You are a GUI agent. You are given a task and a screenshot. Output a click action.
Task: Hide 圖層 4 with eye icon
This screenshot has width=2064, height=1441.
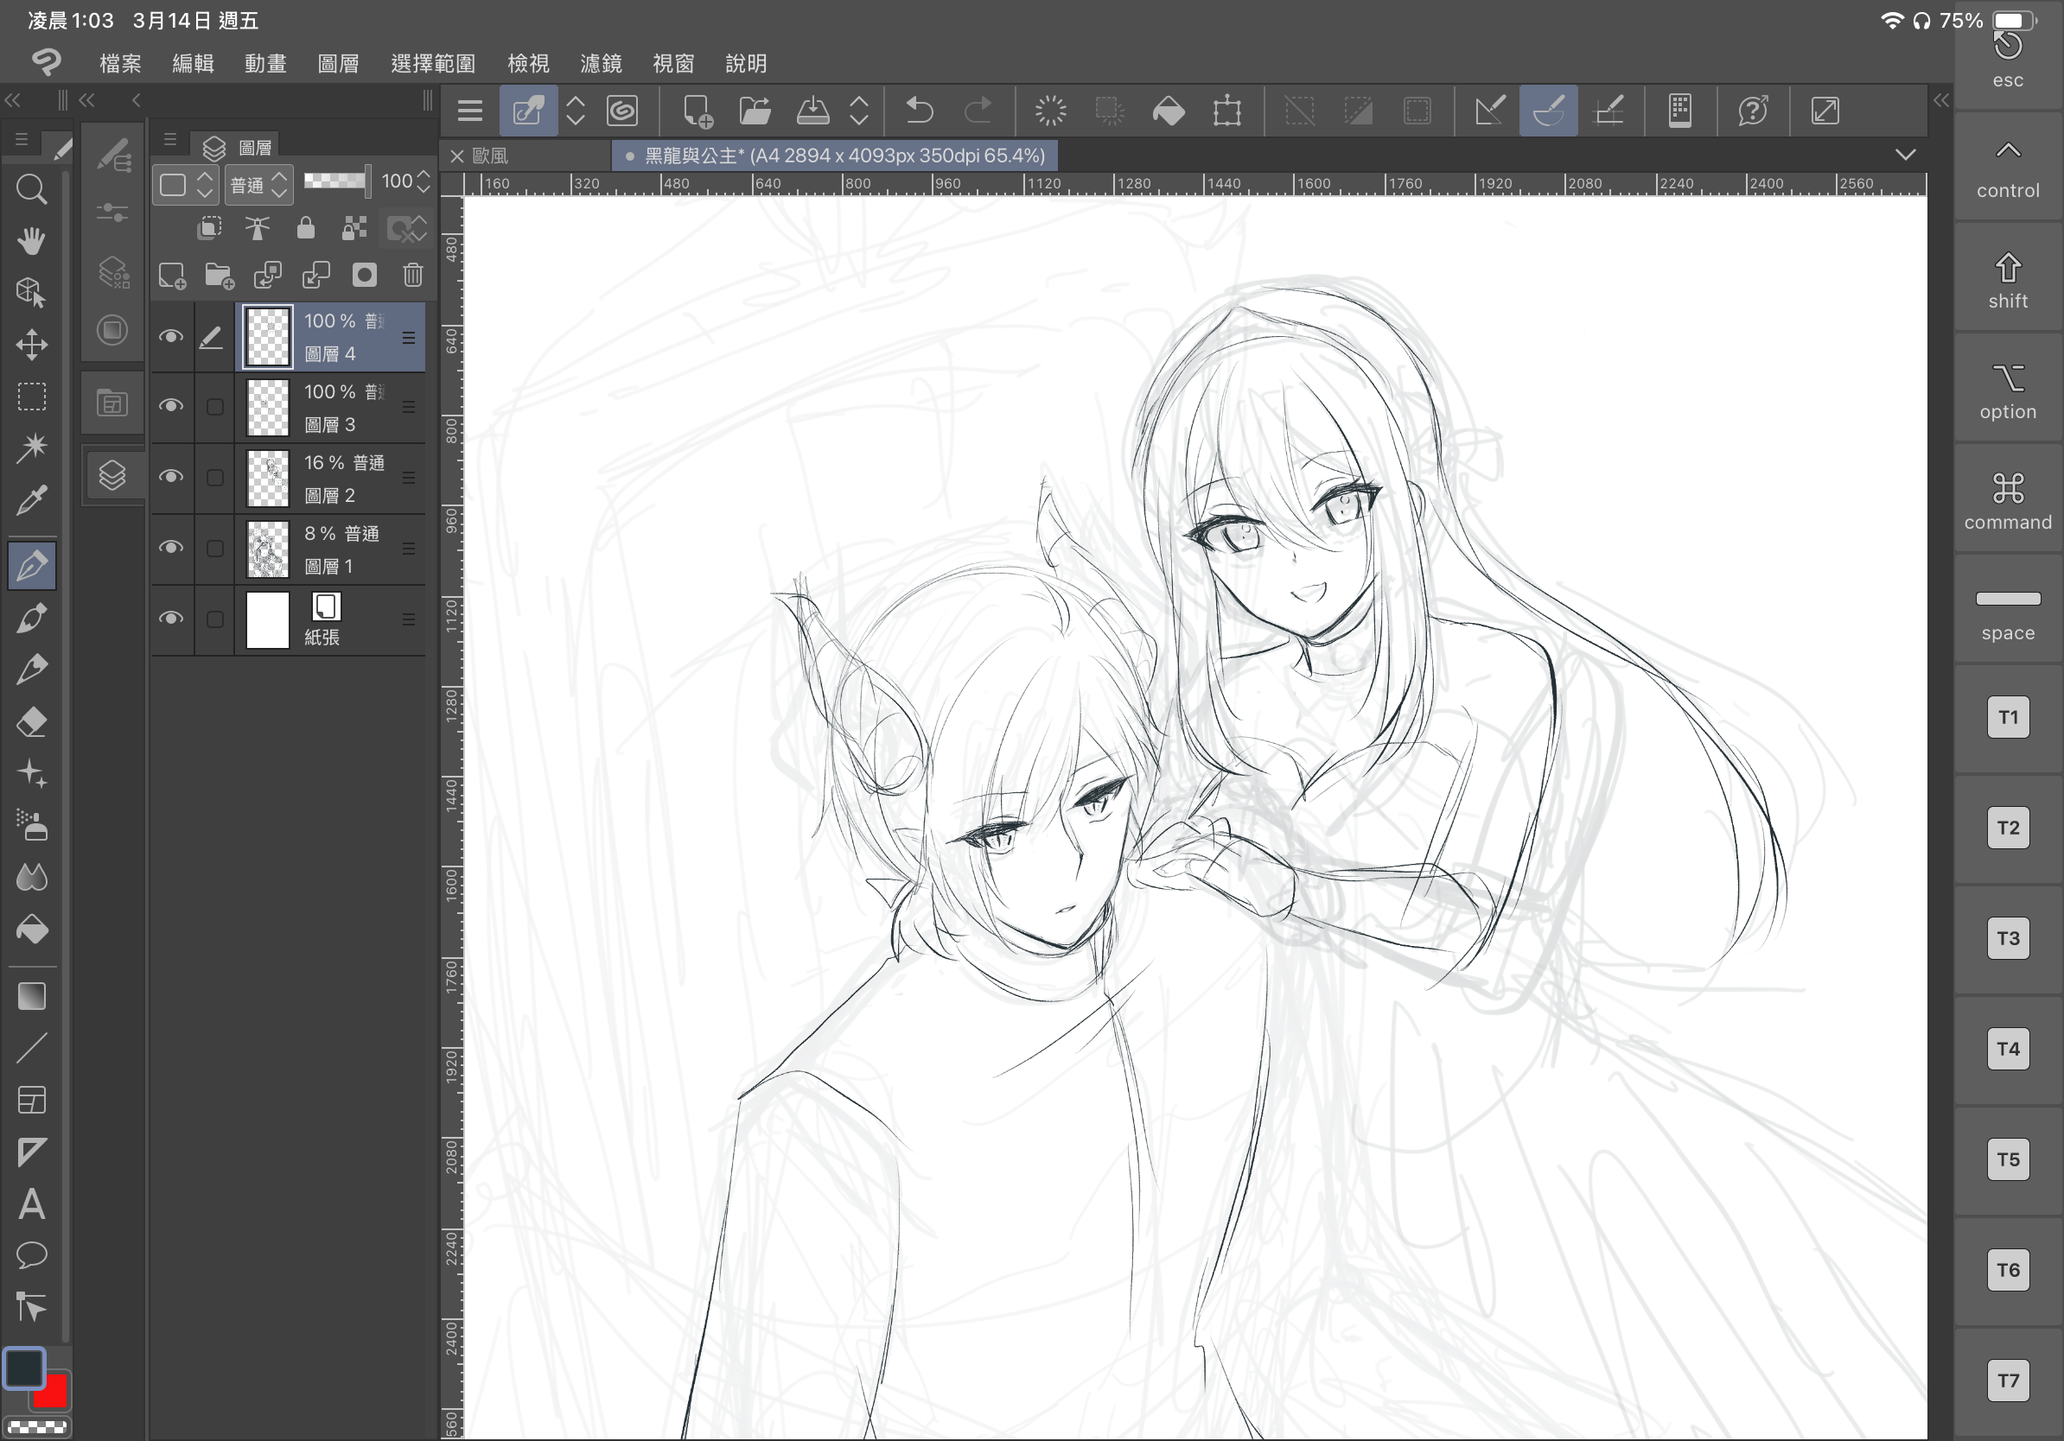[171, 337]
